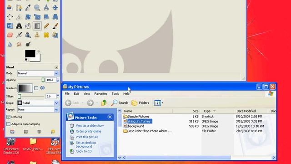Select the Ink tool

click(x=28, y=35)
